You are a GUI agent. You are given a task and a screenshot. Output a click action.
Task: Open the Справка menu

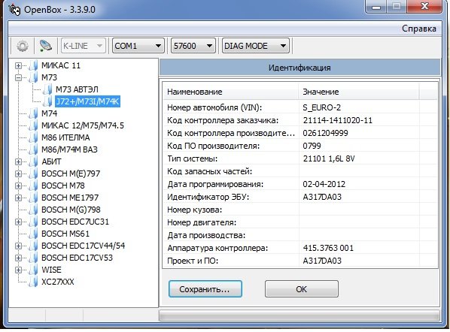point(418,29)
